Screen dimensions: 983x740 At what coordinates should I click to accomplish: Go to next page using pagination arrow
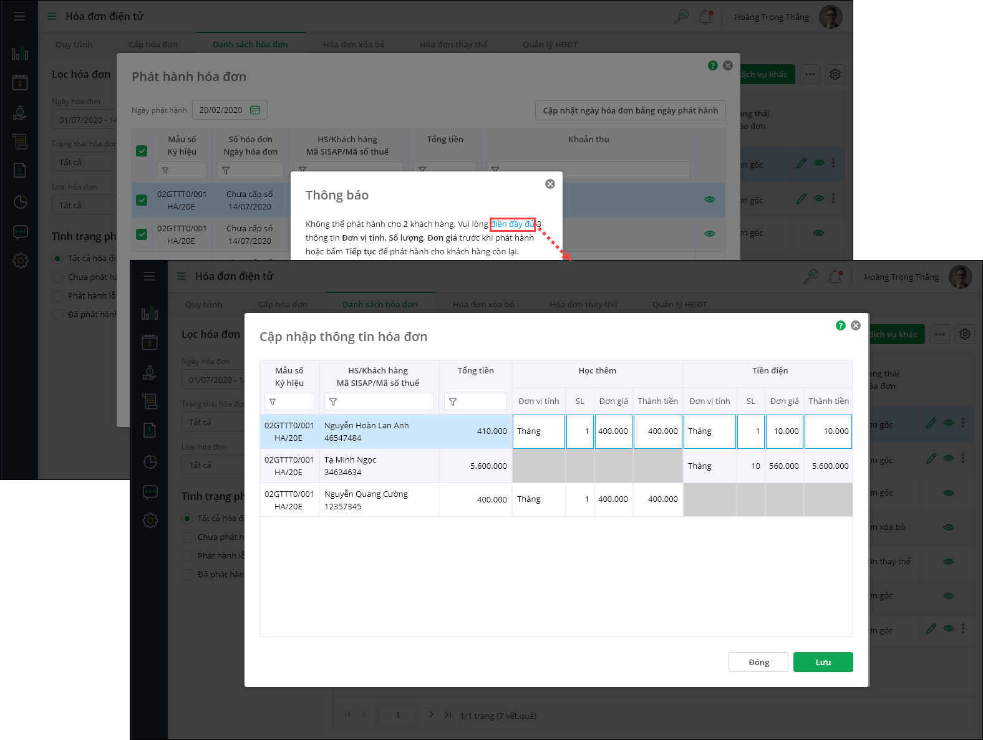pos(431,714)
